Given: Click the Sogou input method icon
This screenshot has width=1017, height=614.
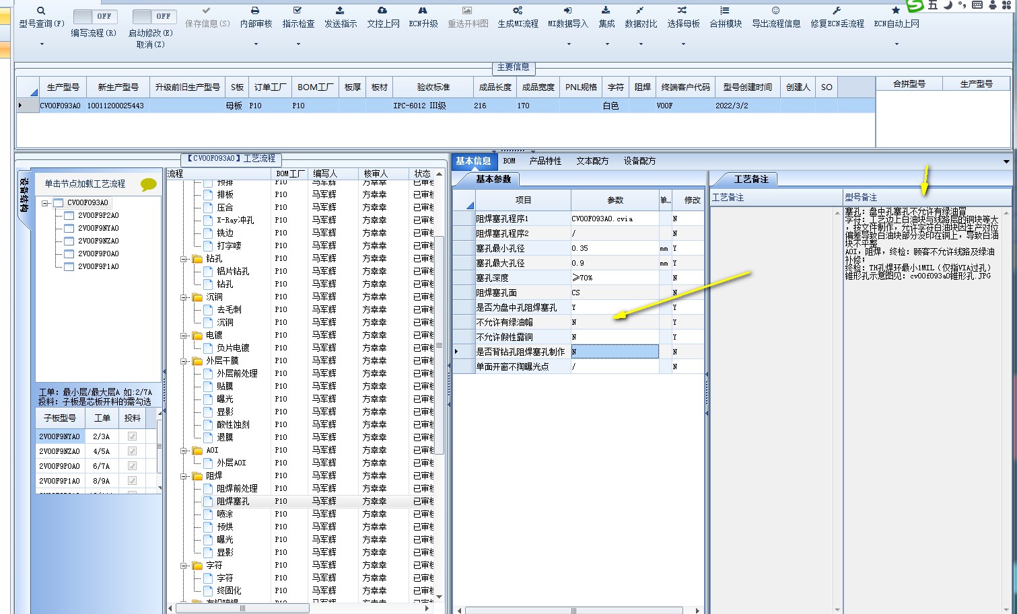Looking at the screenshot, I should (x=915, y=5).
